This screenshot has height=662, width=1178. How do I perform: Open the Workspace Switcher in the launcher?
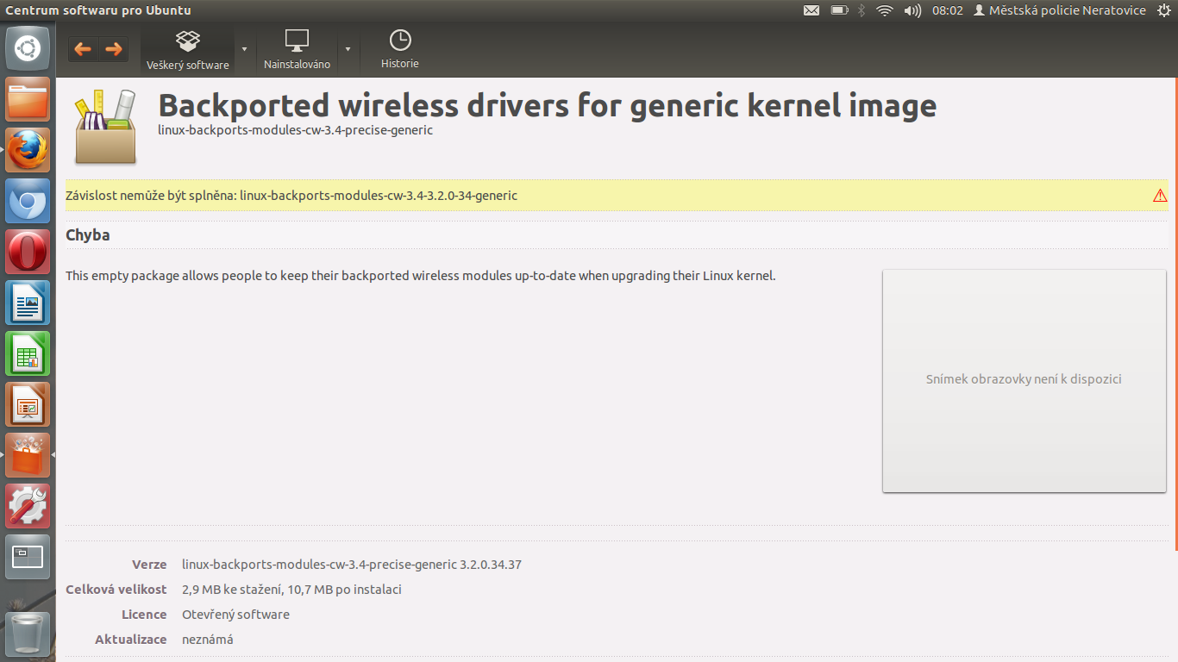(x=28, y=557)
